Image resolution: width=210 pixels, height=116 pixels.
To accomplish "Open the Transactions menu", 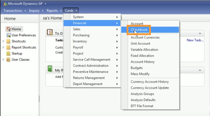I will point(15,11).
